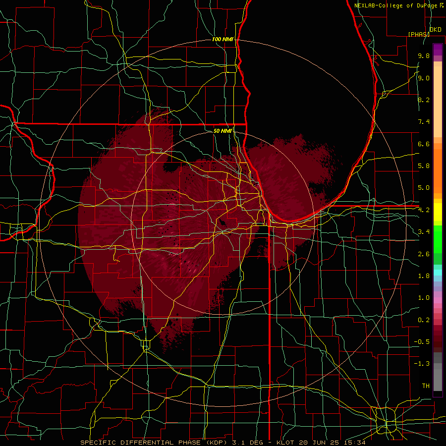Screen dimensions: 446x446
Task: Click the product caption ending KLOT 20 JUN 25 15:34
Action: coord(223,443)
